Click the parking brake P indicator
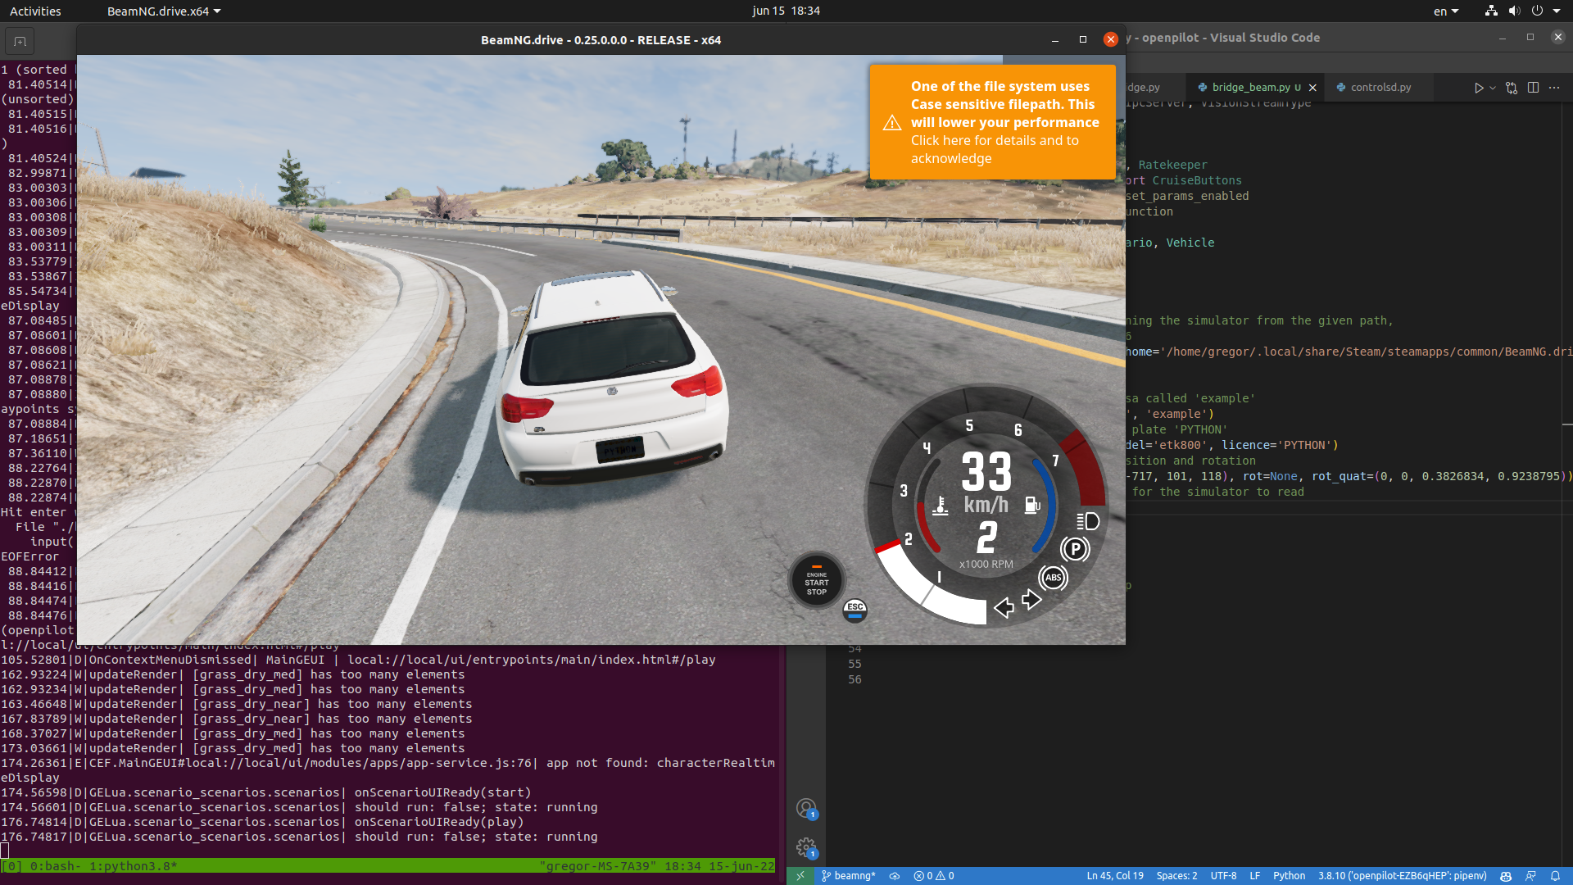1573x885 pixels. (1075, 549)
